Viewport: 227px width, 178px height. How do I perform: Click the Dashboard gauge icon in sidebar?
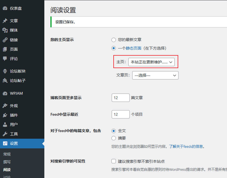point(5,8)
